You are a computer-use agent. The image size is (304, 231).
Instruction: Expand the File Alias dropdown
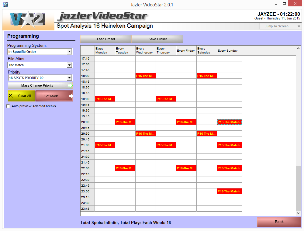pos(69,65)
